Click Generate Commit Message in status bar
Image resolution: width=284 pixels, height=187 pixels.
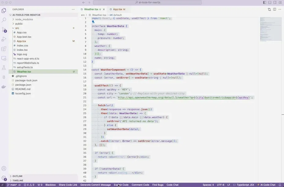(x=95, y=185)
